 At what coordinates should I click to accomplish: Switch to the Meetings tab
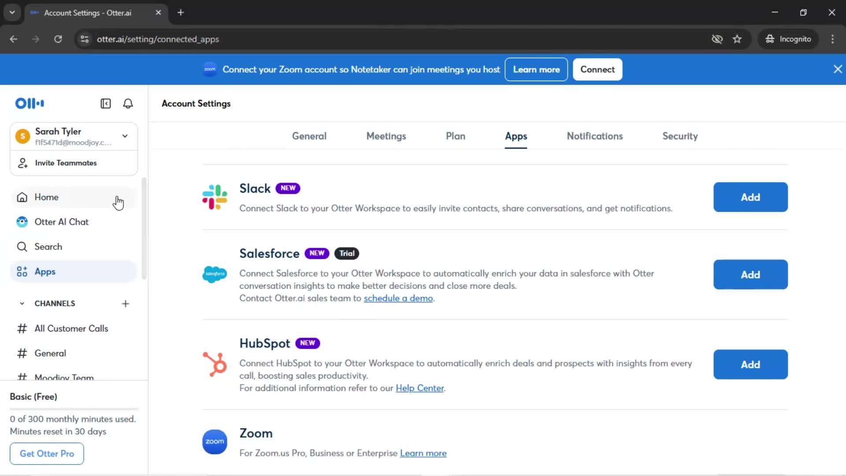(386, 136)
